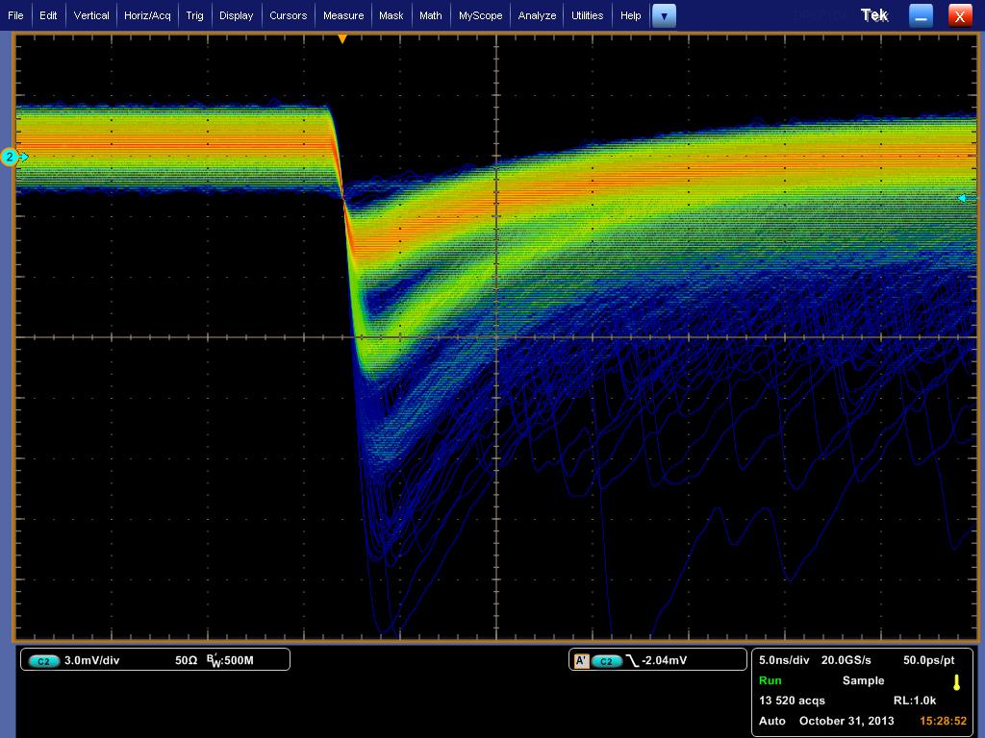Screen dimensions: 985x738
Task: Click the -2.04mV trigger level readout
Action: click(666, 661)
